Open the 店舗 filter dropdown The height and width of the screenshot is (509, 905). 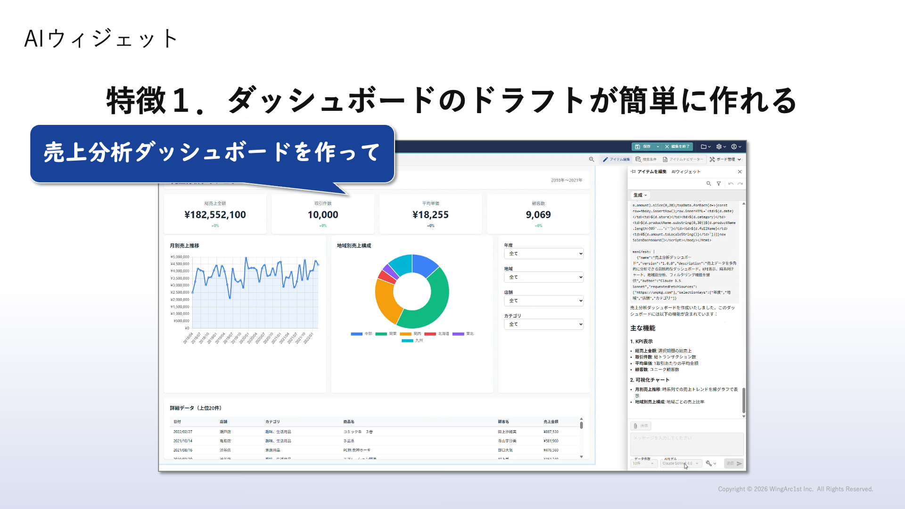544,301
